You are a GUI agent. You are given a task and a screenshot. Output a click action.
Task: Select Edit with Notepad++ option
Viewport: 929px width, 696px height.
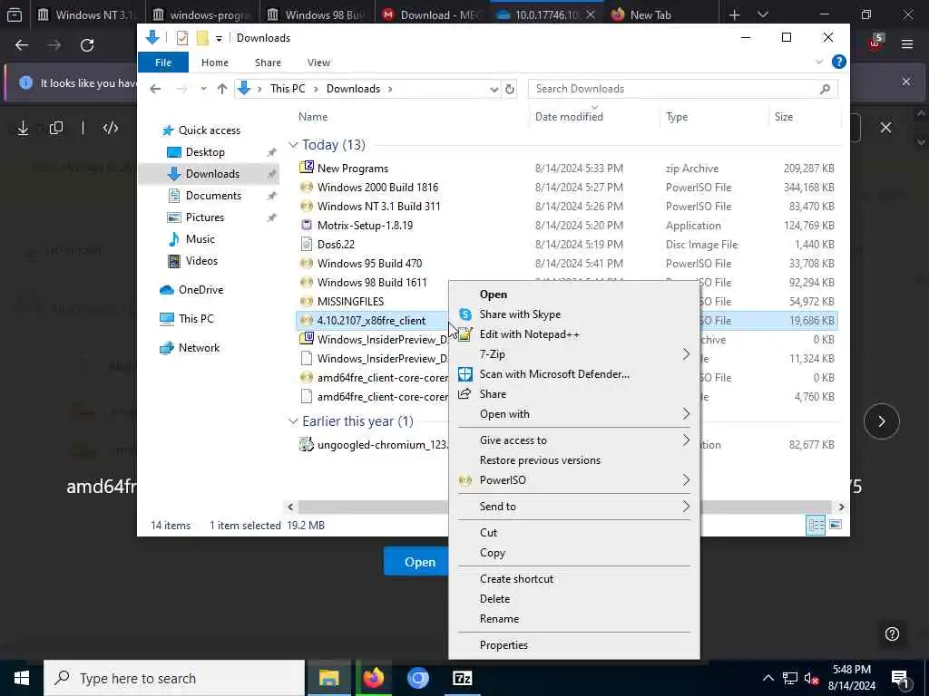point(573,334)
